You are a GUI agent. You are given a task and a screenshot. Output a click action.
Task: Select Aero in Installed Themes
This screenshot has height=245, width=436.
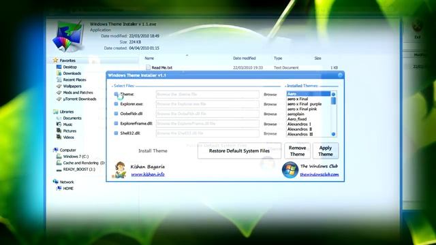click(309, 94)
